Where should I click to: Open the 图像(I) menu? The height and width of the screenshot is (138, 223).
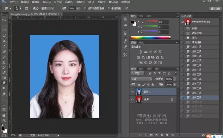[x=36, y=2]
